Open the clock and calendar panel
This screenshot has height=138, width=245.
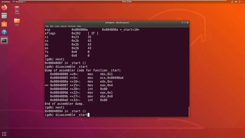click(x=127, y=2)
